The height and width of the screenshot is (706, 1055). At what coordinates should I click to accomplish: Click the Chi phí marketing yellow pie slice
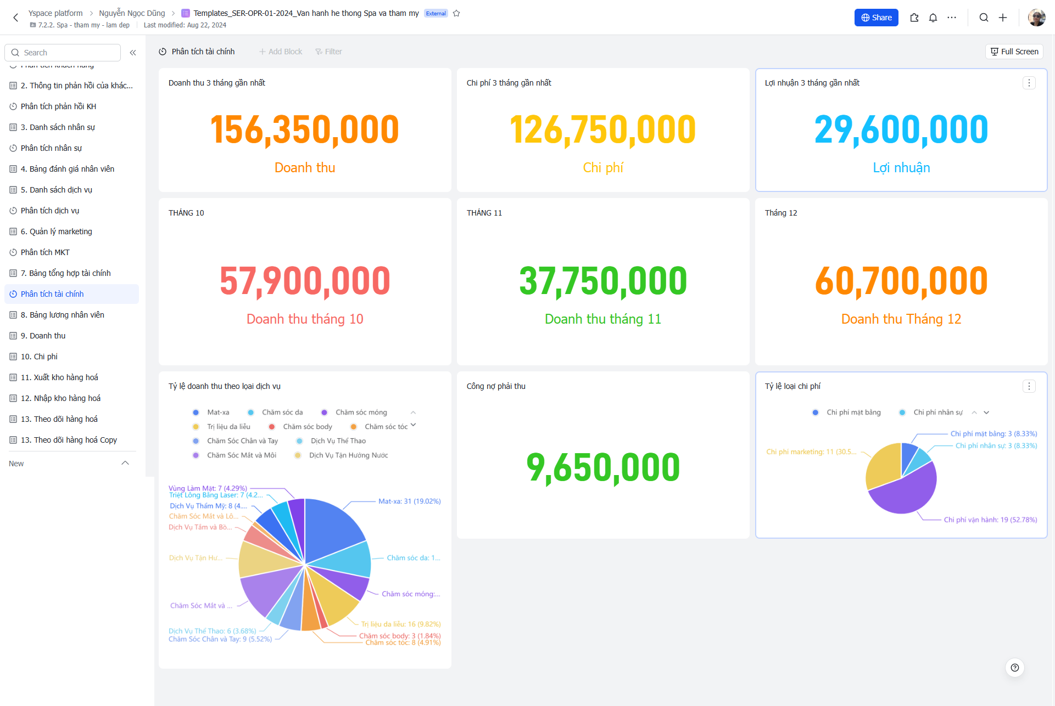[883, 466]
